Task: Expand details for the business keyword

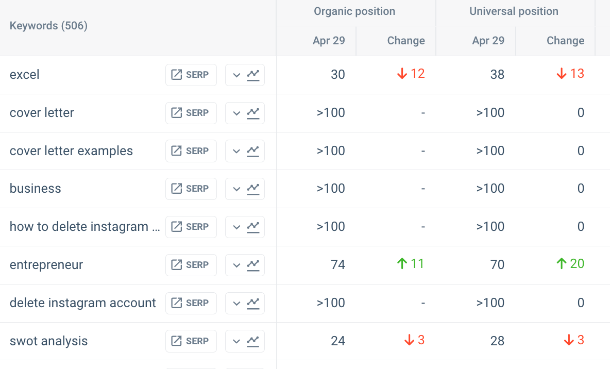Action: click(x=236, y=189)
